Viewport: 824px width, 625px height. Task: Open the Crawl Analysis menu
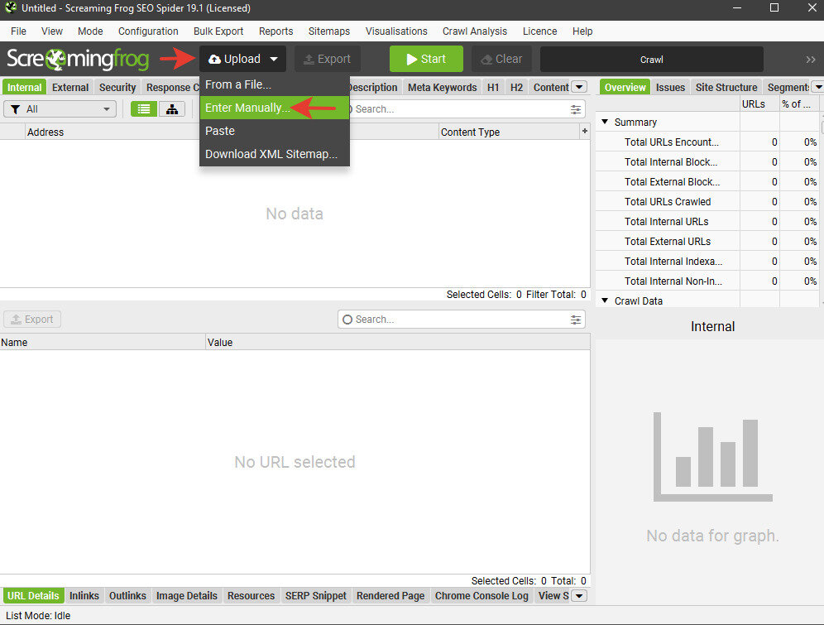click(x=475, y=31)
